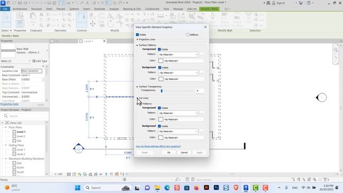This screenshot has width=343, height=193.
Task: Expand the Projection Lines section
Action: 137,39
